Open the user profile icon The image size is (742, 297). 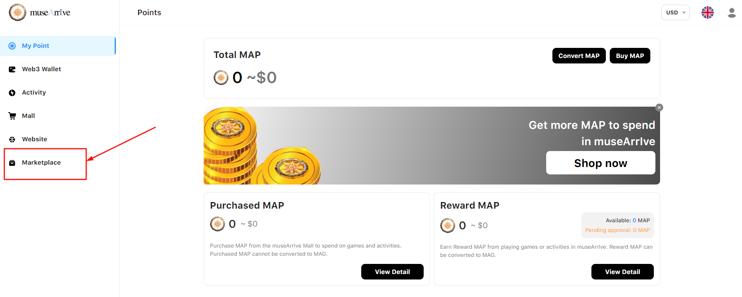(731, 13)
